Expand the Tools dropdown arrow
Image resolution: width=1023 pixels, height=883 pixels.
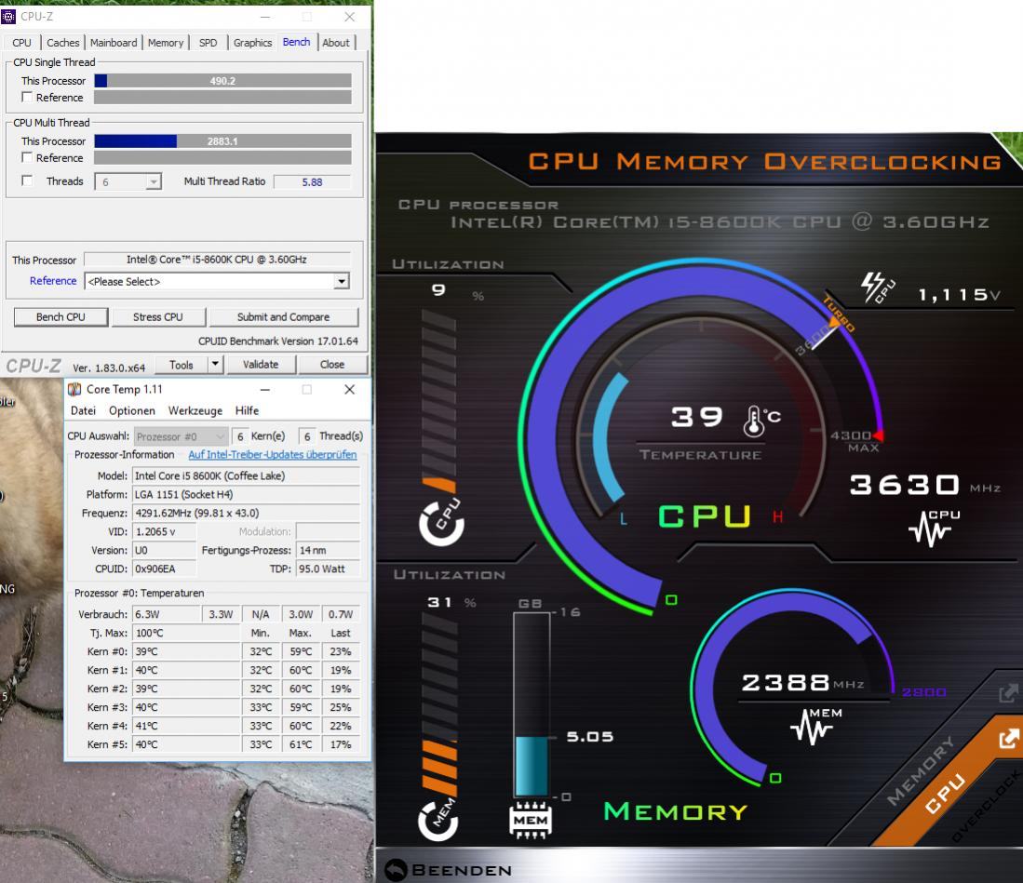215,365
